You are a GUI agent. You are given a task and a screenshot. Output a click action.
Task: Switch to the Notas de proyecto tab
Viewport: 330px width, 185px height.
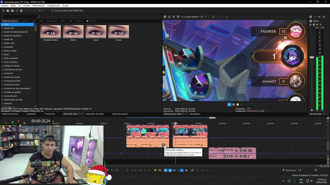click(120, 114)
